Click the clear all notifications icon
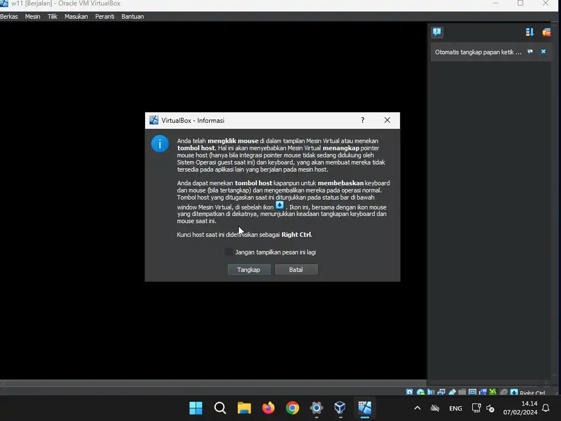The width and height of the screenshot is (561, 421). coord(546,32)
